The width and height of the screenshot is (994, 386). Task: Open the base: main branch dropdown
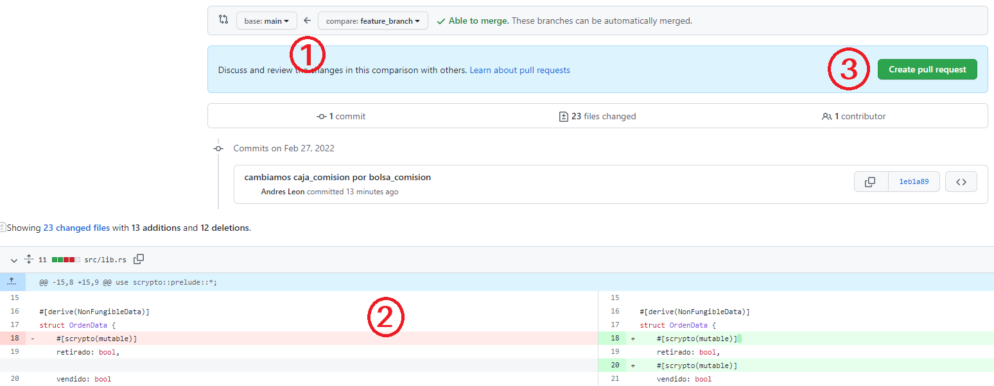[x=266, y=21]
